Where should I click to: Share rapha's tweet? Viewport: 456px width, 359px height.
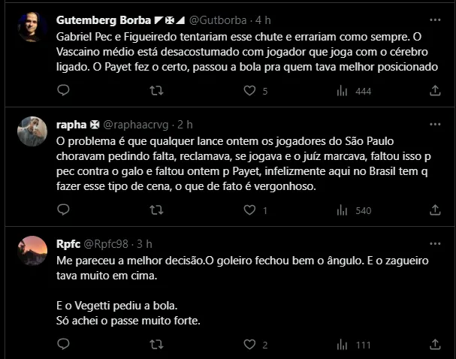click(435, 210)
